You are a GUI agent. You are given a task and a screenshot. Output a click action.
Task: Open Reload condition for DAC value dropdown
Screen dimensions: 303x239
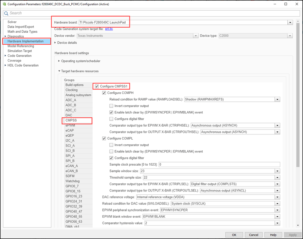coord(277,204)
